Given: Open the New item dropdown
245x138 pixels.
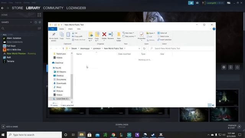Looking at the screenshot, I should (128, 33).
